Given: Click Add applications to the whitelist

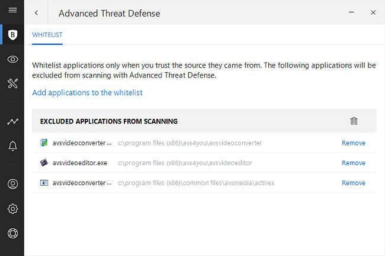Looking at the screenshot, I should tap(88, 93).
